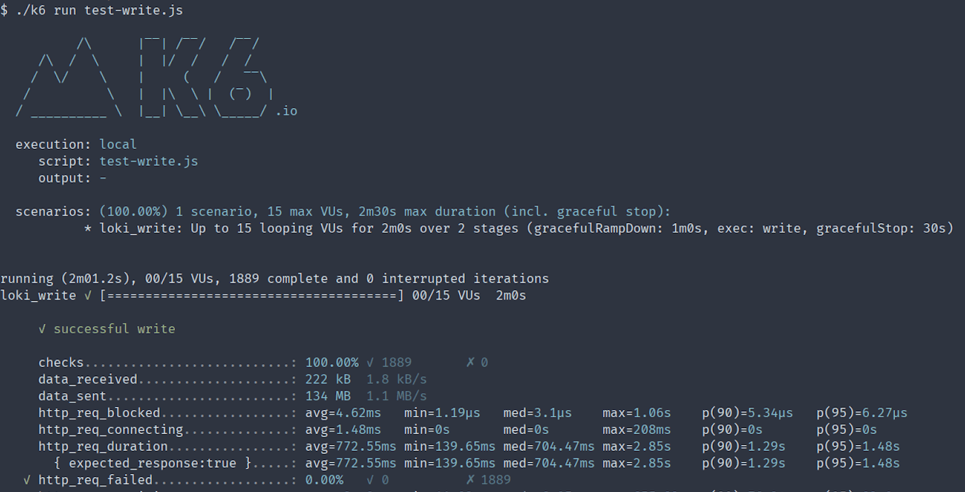The image size is (965, 492).
Task: Click the script value test-write.js
Action: (x=148, y=161)
